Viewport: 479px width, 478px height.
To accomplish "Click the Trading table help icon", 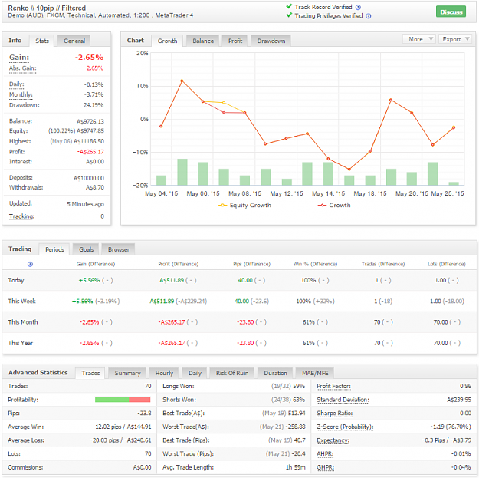I will (30, 264).
